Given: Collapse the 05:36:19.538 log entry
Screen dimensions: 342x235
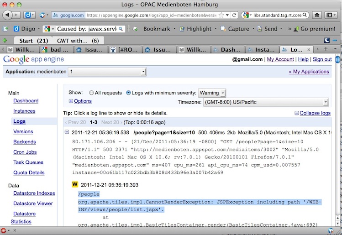Looking at the screenshot, I should point(67,133).
